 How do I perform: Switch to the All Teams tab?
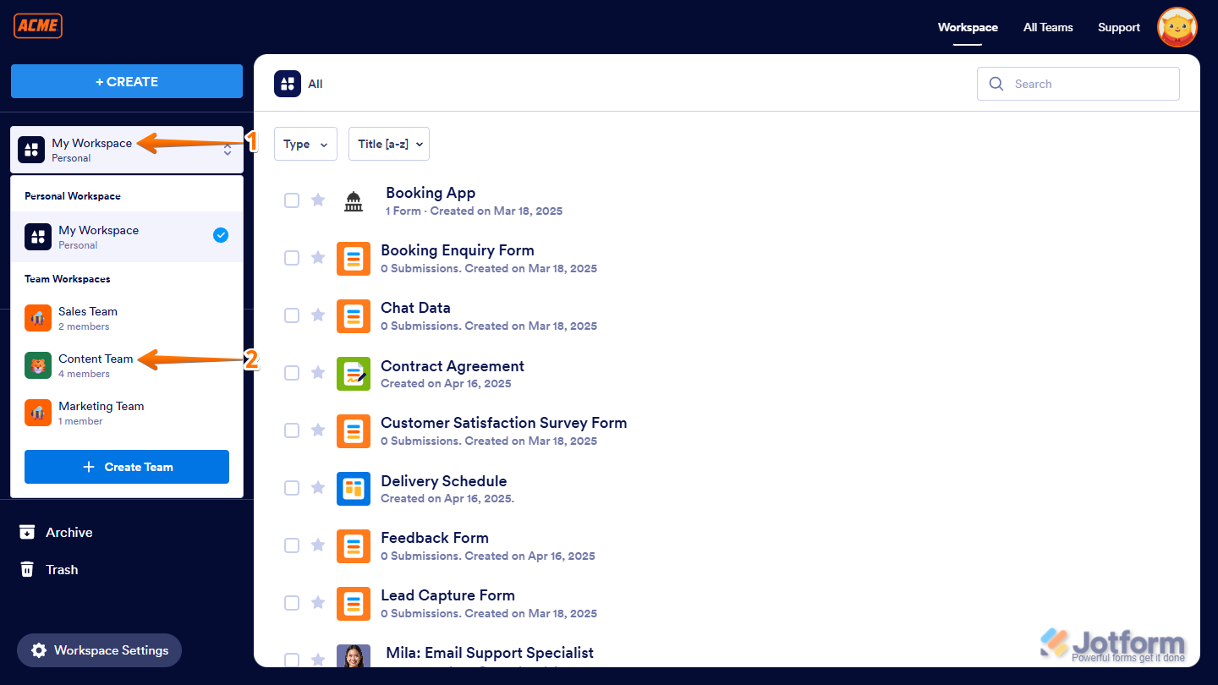click(1047, 27)
